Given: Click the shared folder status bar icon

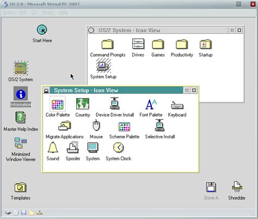Looking at the screenshot, I should (32, 212).
